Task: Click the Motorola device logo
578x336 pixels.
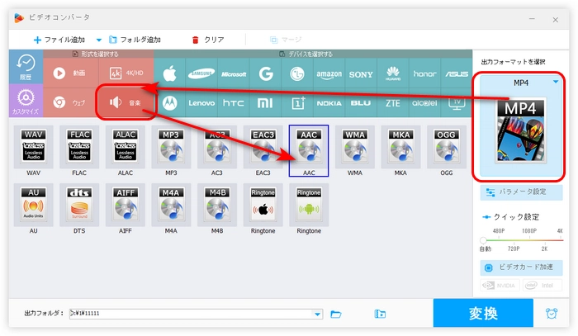Action: click(x=170, y=103)
